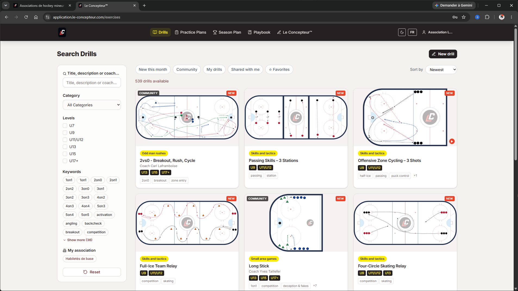Click the drill search input field
518x291 pixels.
(x=92, y=83)
